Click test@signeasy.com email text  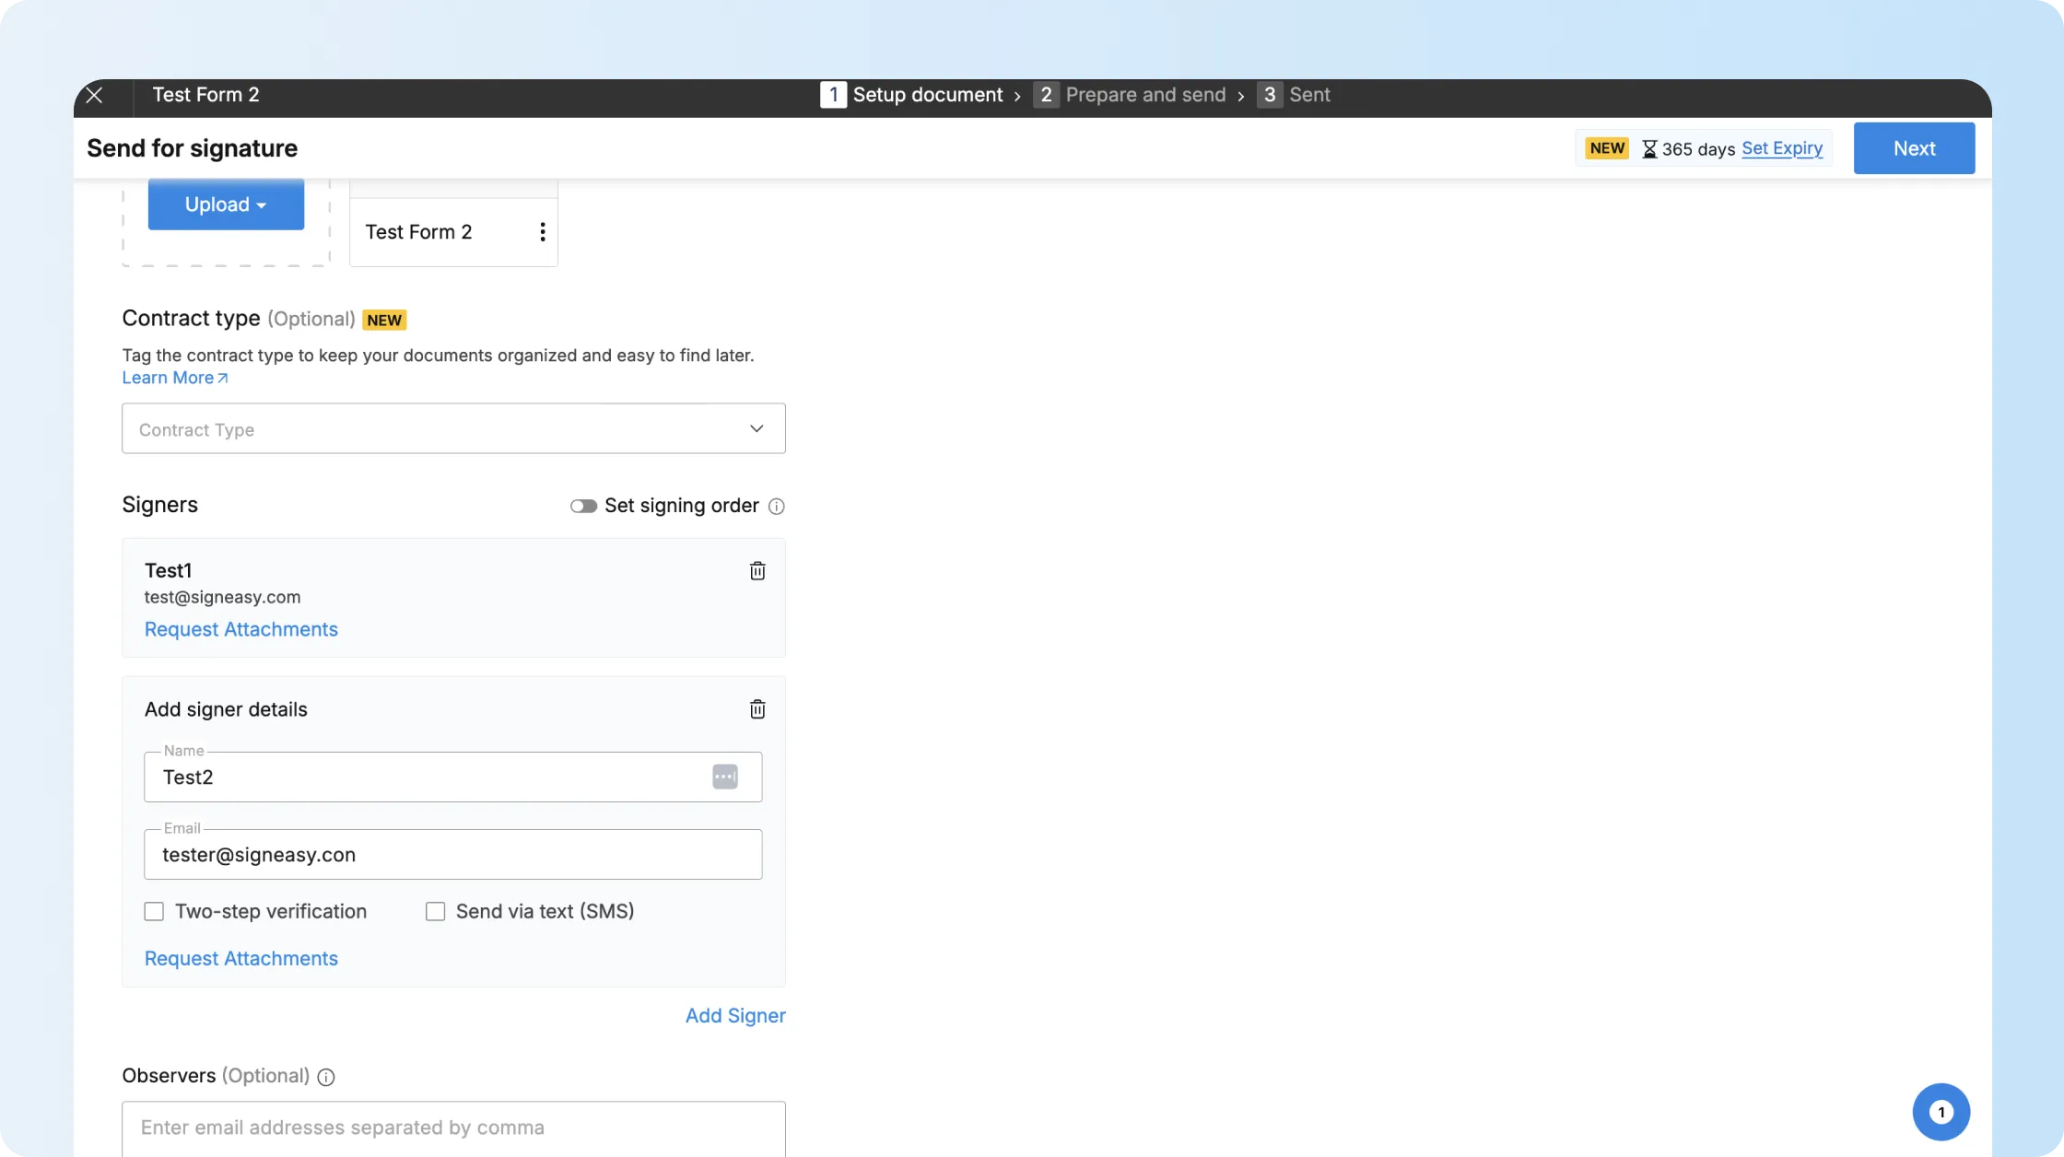[222, 597]
